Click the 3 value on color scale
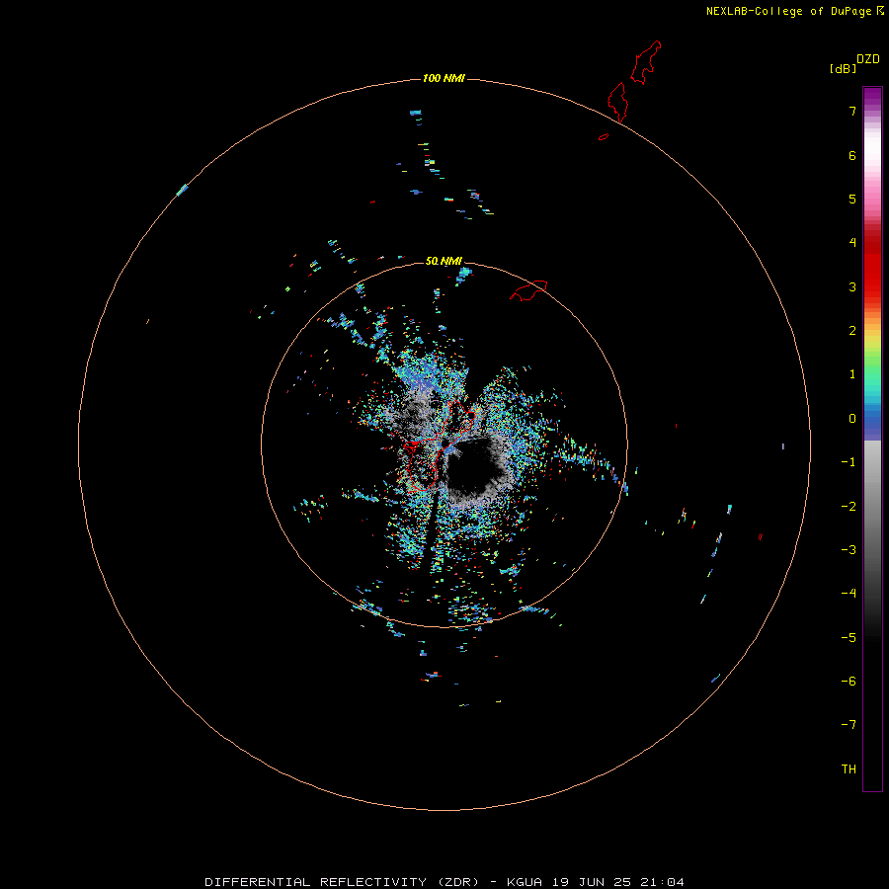889x889 pixels. point(852,286)
